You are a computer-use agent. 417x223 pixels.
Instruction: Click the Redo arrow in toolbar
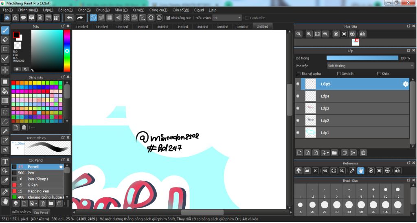coord(80,18)
